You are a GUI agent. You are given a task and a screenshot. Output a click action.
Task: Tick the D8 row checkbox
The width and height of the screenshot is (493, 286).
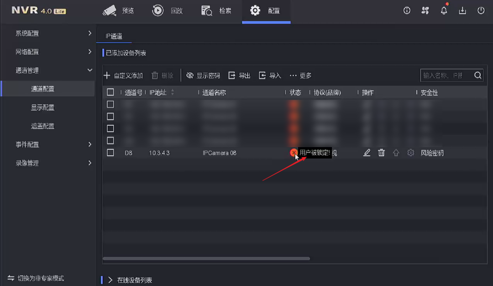110,153
